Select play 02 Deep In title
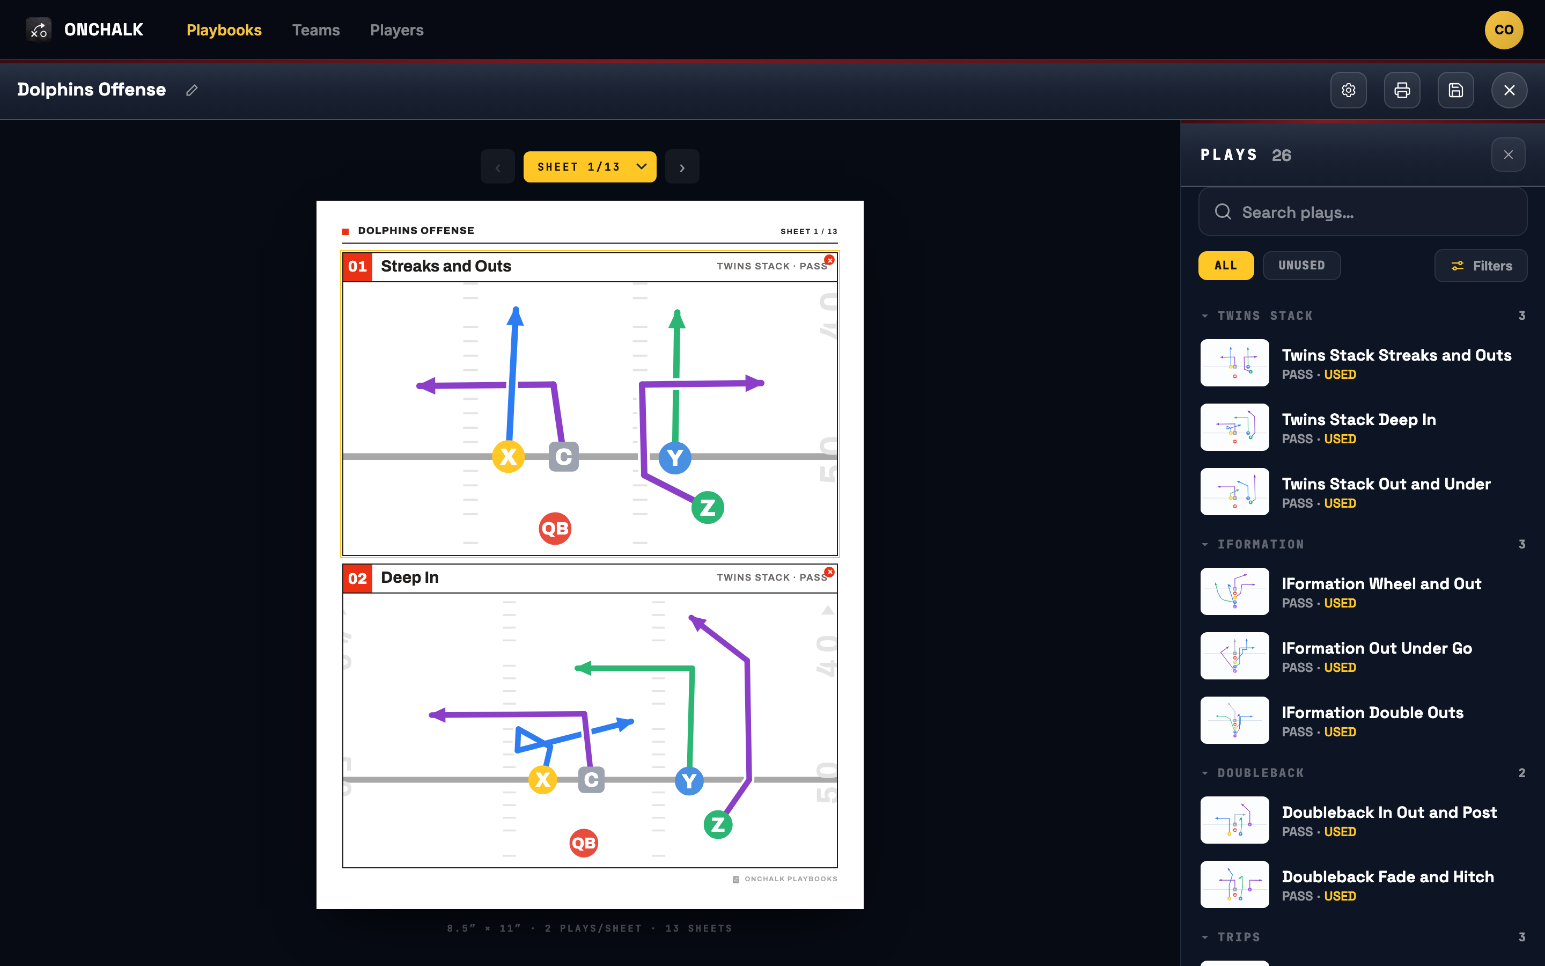Screen dimensions: 1545x966 [410, 577]
